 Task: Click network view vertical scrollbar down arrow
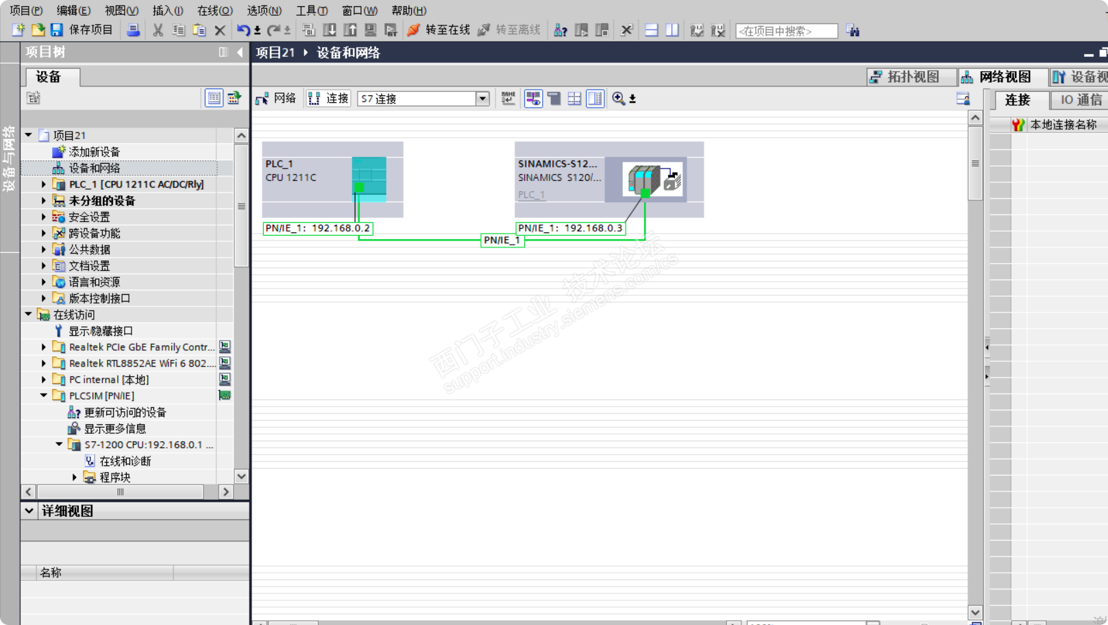point(975,612)
